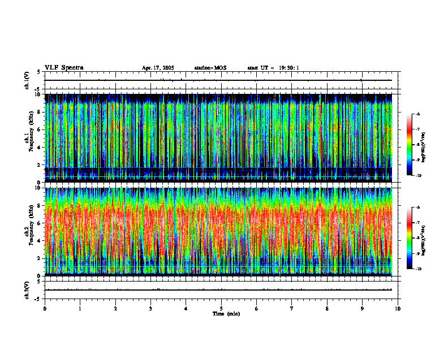Image resolution: width=448 pixels, height=346 pixels.
Task: Click the ch.3(V) waveform trace line
Action: pyautogui.click(x=218, y=290)
